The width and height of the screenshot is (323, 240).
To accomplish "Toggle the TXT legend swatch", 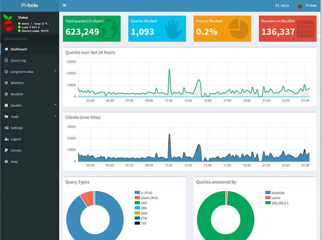I will (137, 223).
